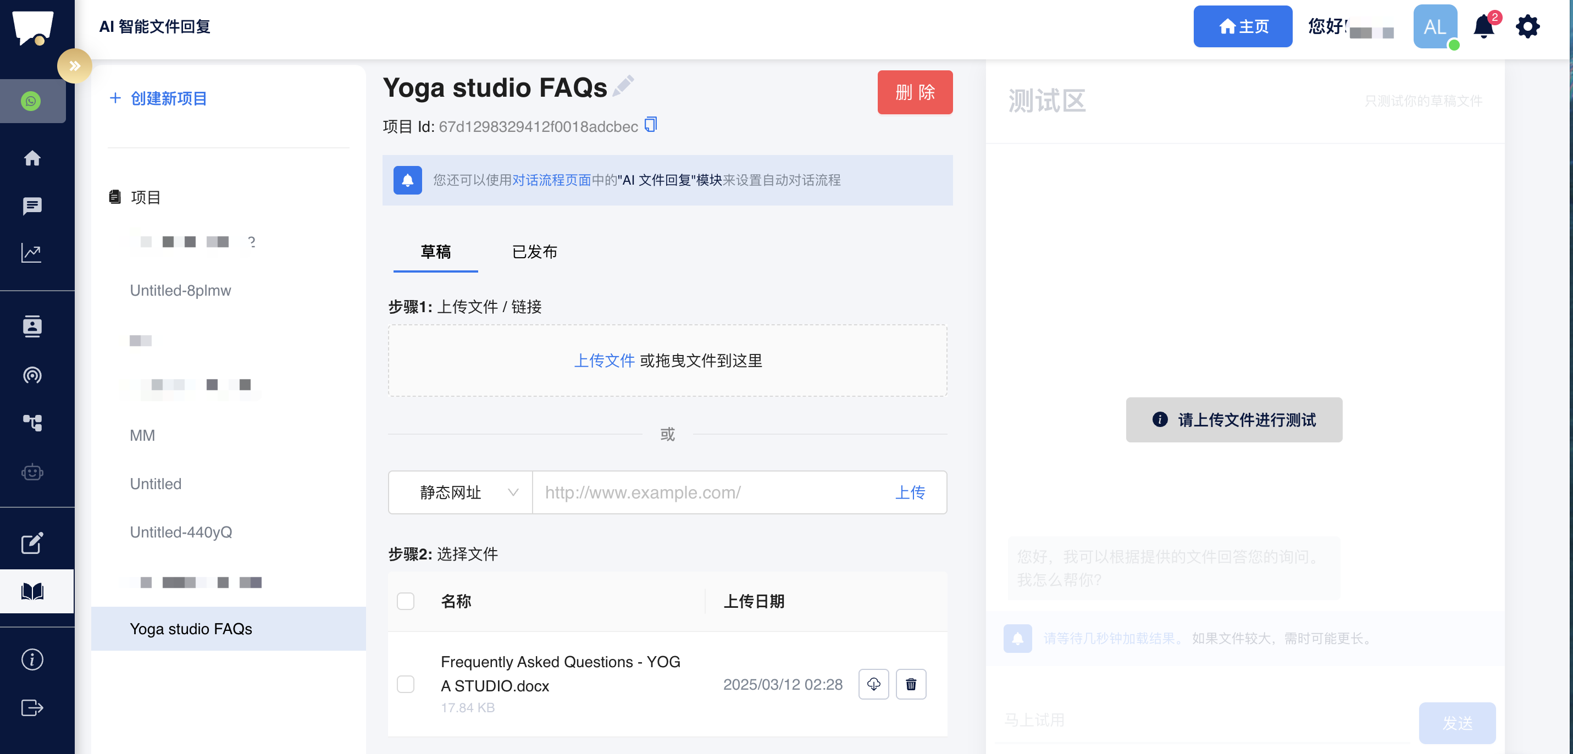This screenshot has height=754, width=1573.
Task: Open the chatbot robot sidebar icon
Action: [x=32, y=472]
